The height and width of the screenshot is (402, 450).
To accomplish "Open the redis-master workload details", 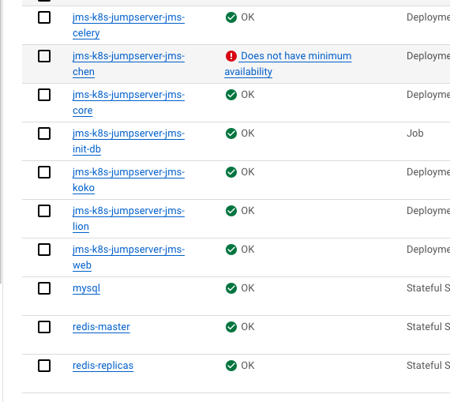I will [x=101, y=327].
